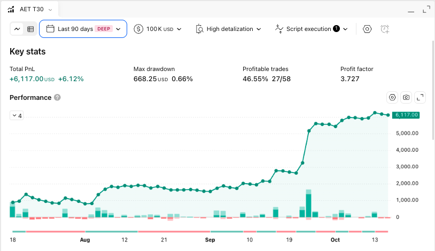Expand the chart legend showing 4 series
Screen dimensions: 435x251
pos(17,116)
